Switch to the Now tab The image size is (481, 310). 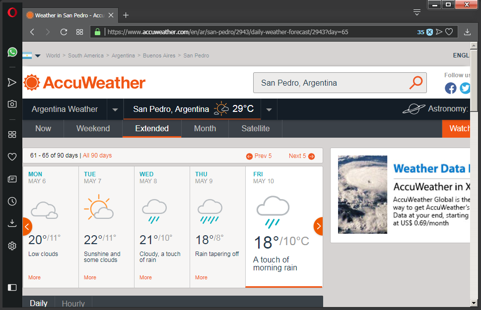tap(43, 129)
